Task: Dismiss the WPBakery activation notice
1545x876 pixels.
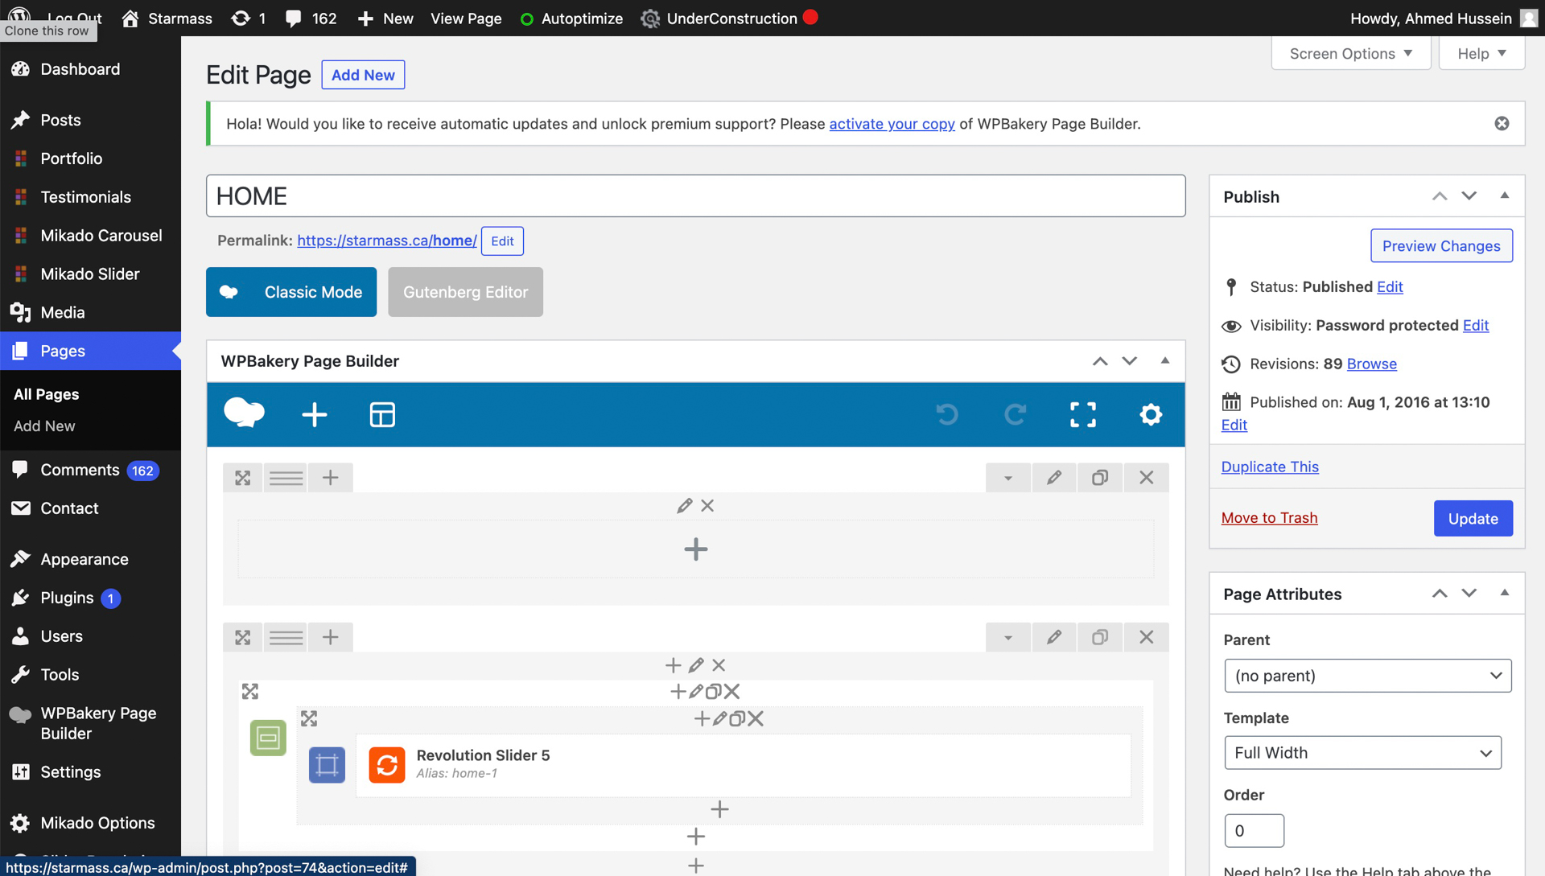Action: [1502, 123]
